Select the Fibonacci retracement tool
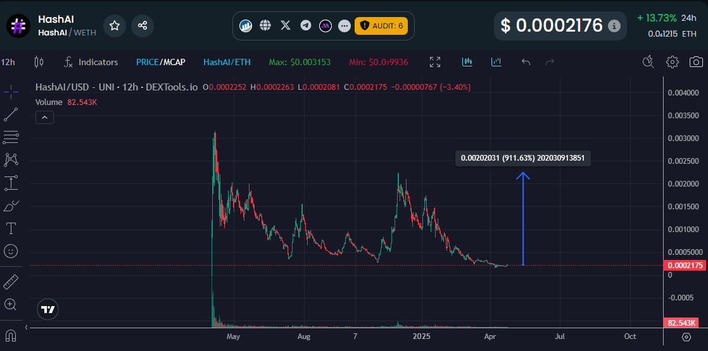Viewport: 708px width, 351px height. (11, 137)
